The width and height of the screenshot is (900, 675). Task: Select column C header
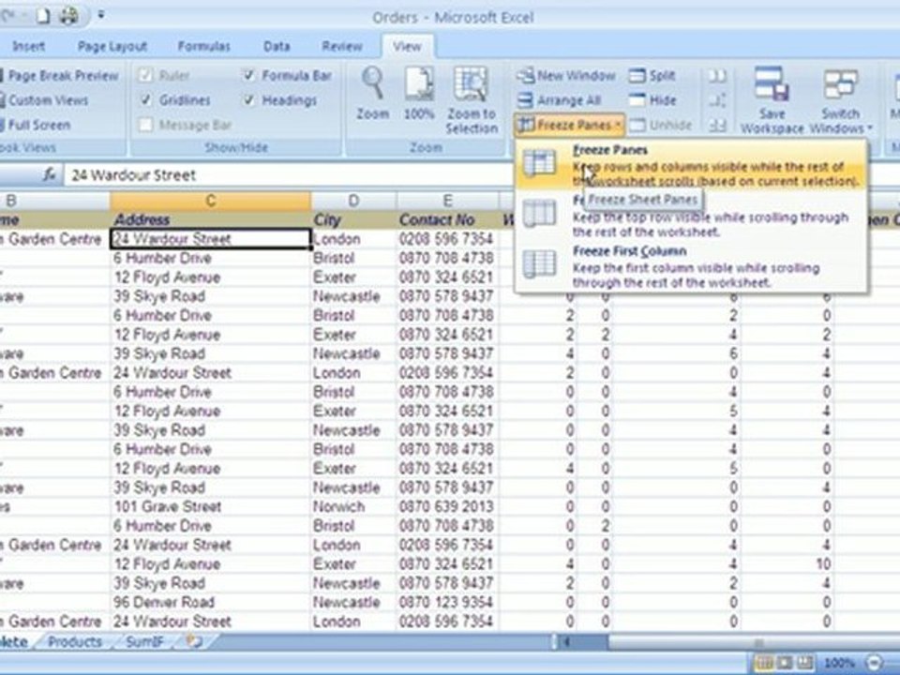pos(211,201)
